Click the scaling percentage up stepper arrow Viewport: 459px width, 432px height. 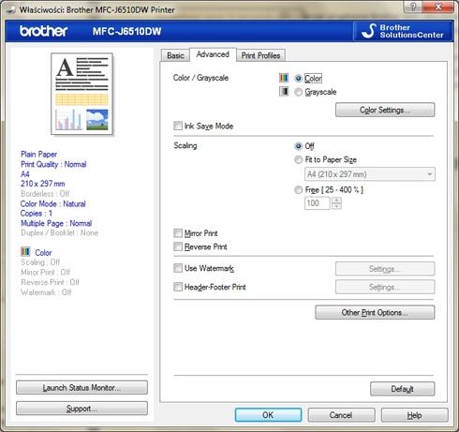click(x=336, y=201)
